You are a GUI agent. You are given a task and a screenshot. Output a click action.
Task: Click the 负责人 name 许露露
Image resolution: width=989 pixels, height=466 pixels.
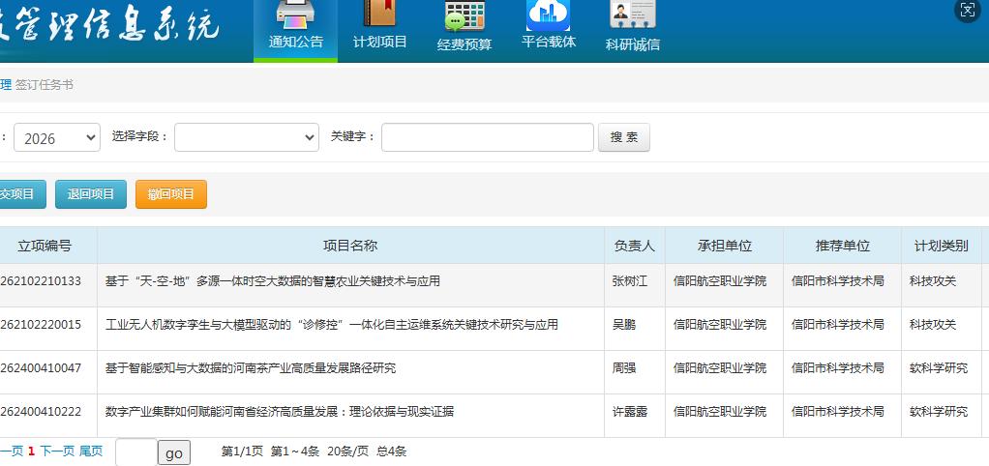click(x=629, y=412)
